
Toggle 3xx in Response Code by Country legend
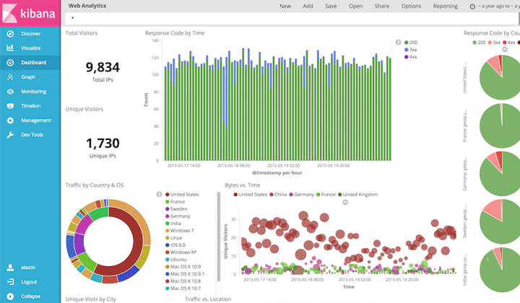pyautogui.click(x=494, y=43)
